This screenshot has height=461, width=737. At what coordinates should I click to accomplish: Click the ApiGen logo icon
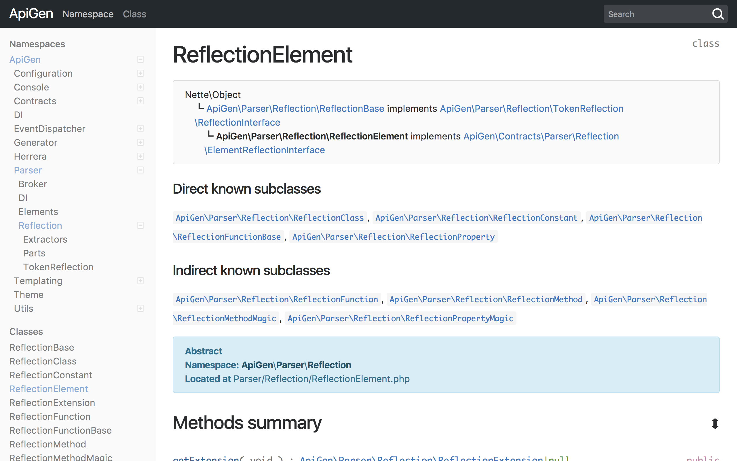(x=31, y=13)
